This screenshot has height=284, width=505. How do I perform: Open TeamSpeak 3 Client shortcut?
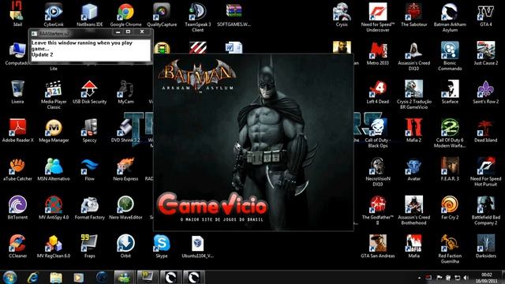pyautogui.click(x=198, y=13)
